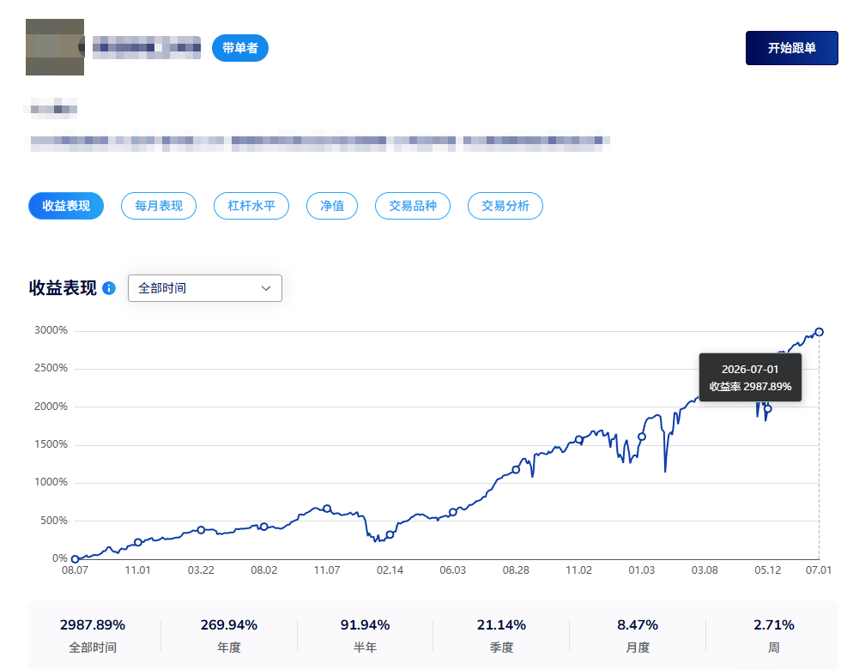Open the 交易品种 tab
The height and width of the screenshot is (669, 841).
pyautogui.click(x=413, y=206)
